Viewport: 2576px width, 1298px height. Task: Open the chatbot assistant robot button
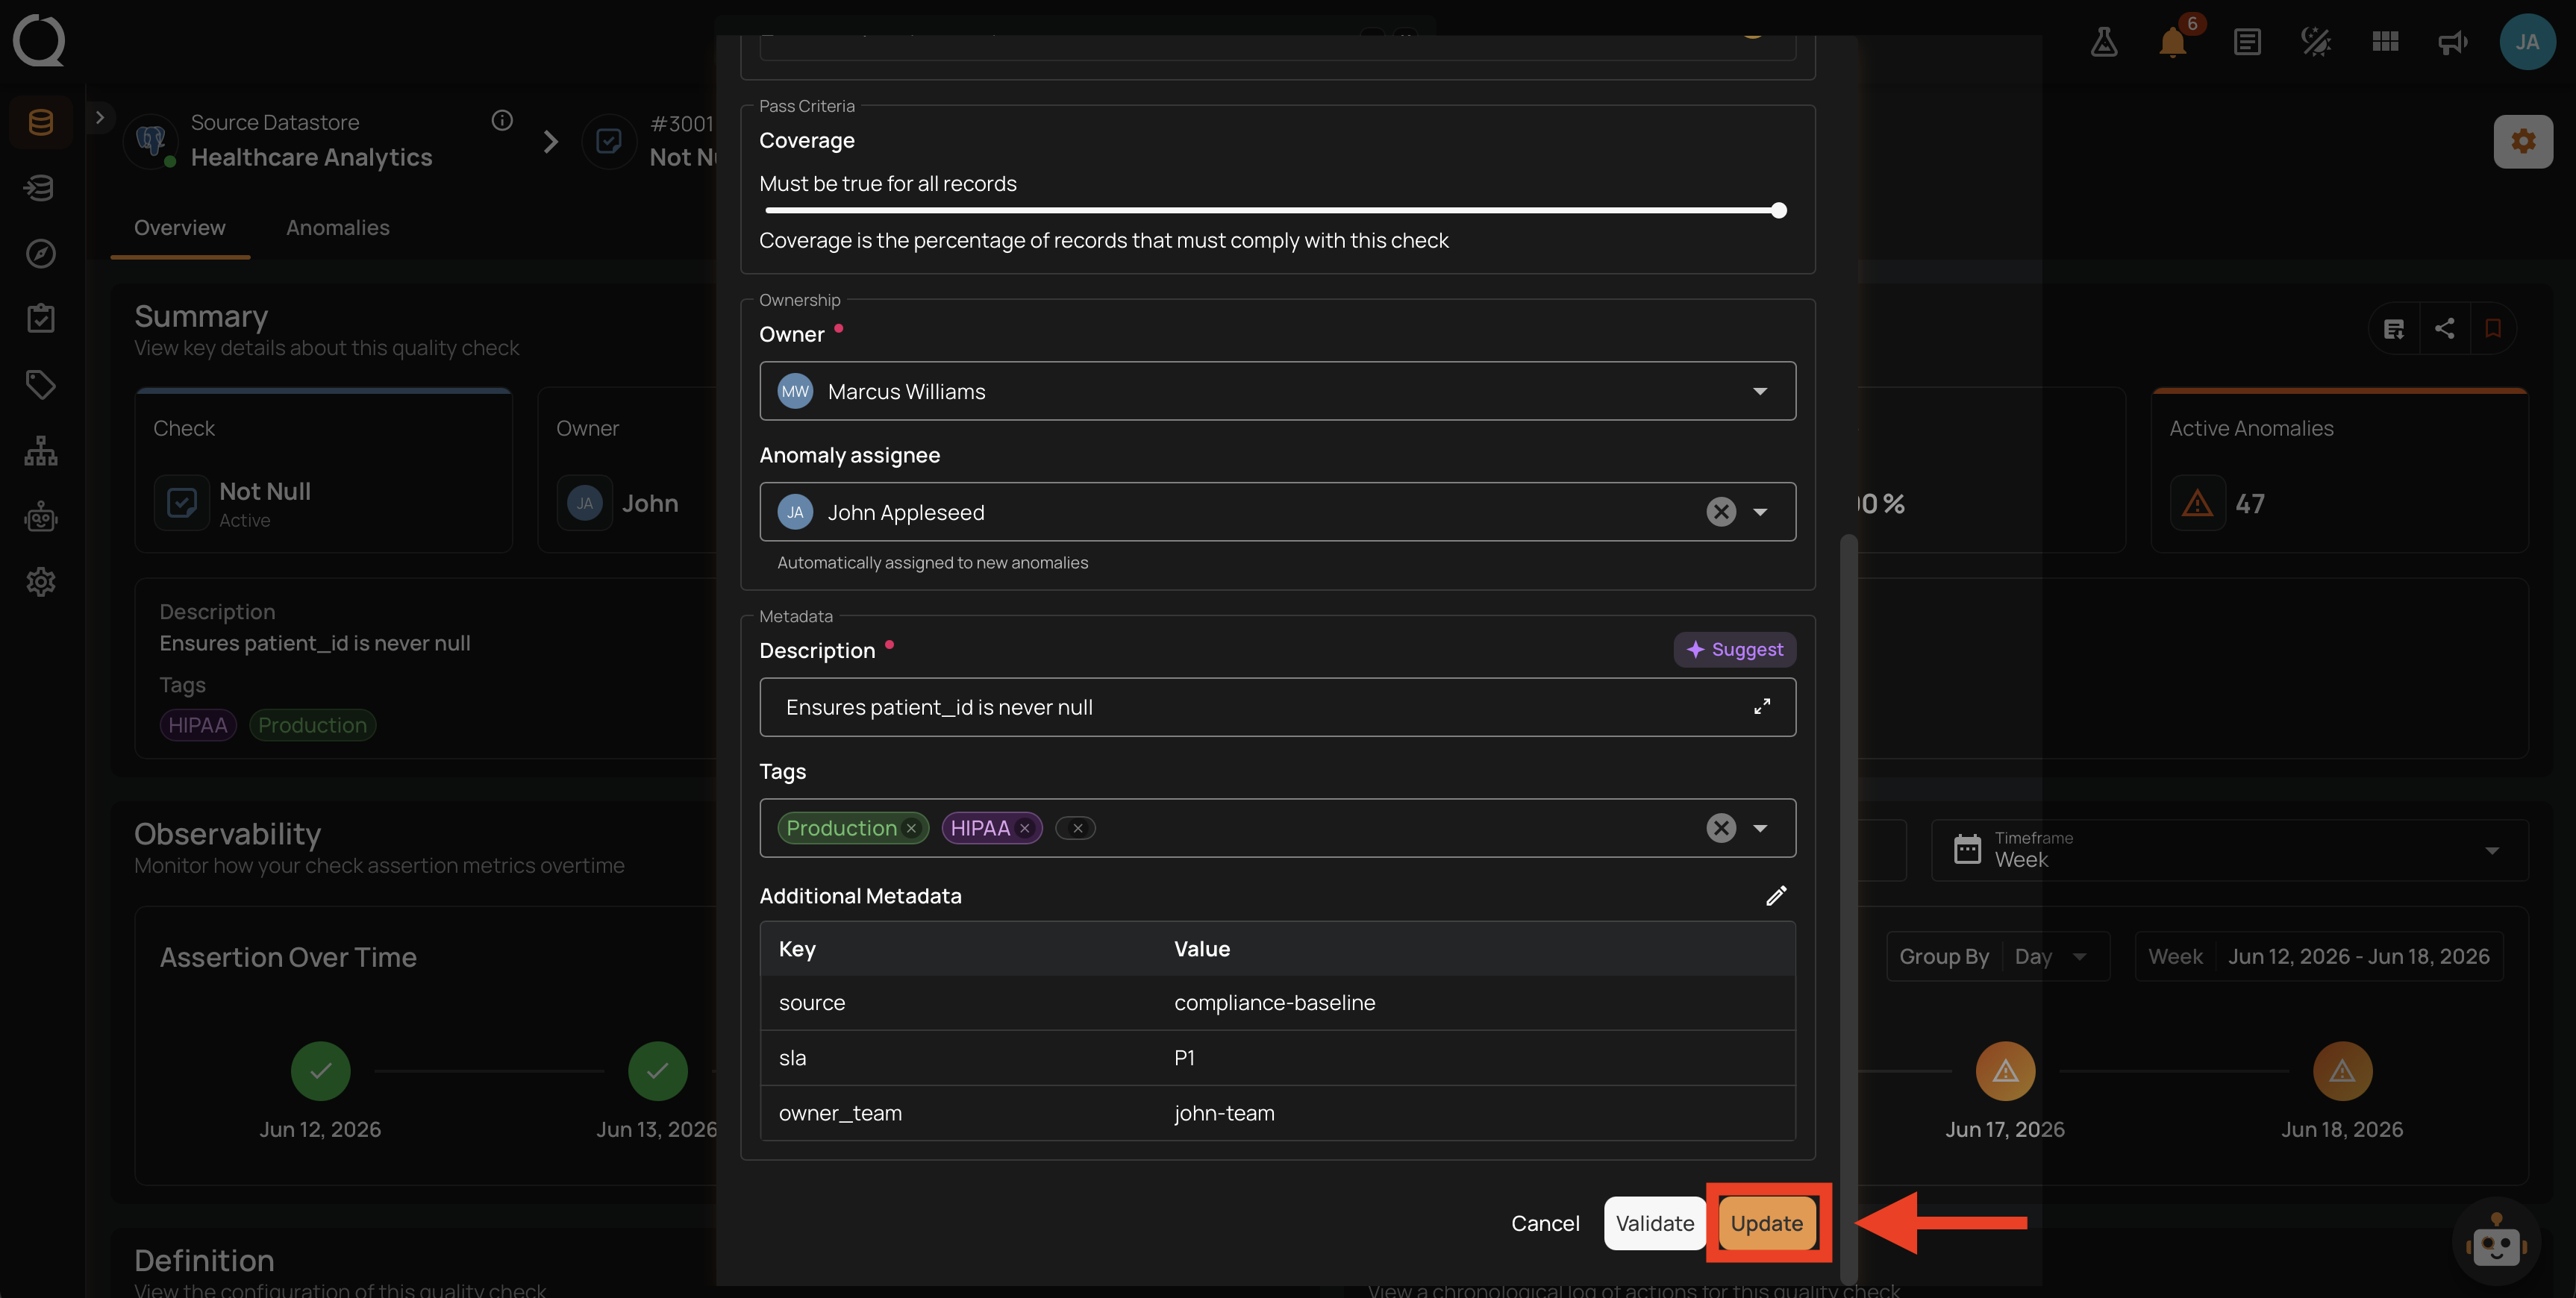(x=2497, y=1243)
